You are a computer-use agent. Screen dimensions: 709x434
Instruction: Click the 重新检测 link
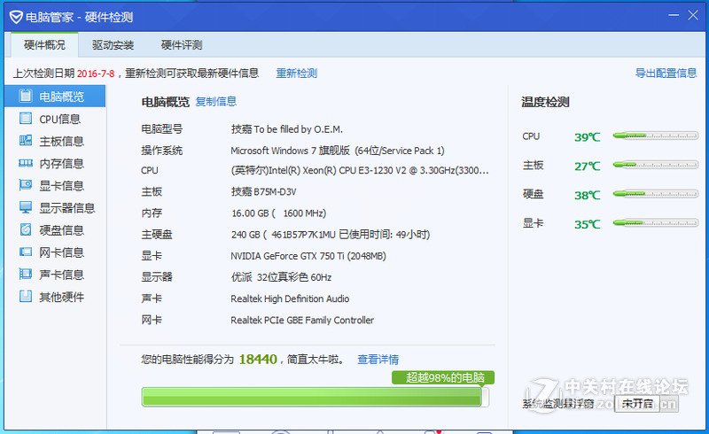[x=297, y=74]
